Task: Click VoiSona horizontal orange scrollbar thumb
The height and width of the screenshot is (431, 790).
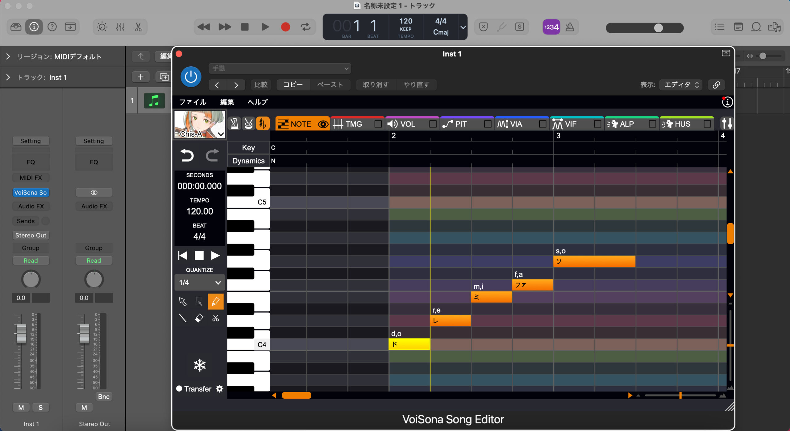Action: pos(296,395)
